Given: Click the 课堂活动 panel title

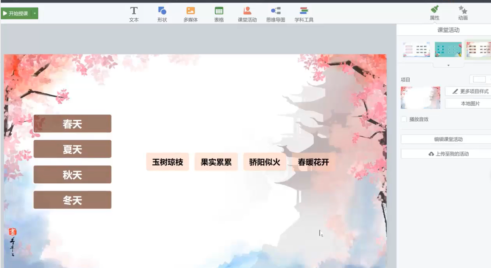Looking at the screenshot, I should pos(448,30).
